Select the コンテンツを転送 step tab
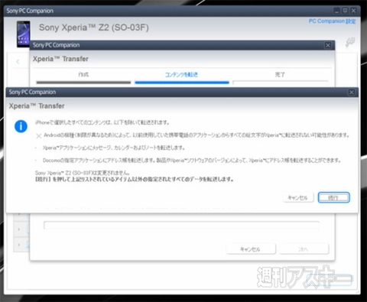This screenshot has height=302, width=367. point(182,78)
